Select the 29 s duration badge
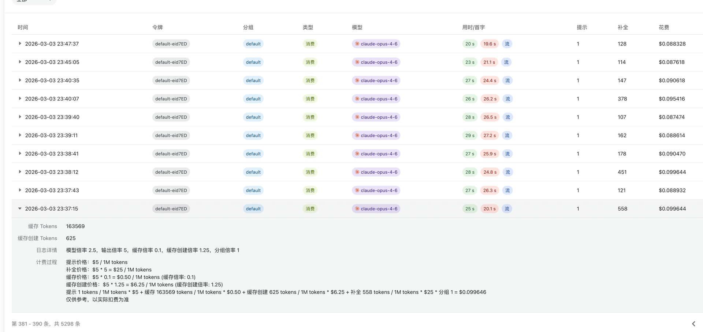The width and height of the screenshot is (703, 332). (470, 135)
